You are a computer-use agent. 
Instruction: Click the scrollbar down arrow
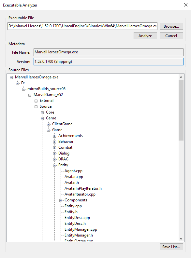[x=181, y=239]
